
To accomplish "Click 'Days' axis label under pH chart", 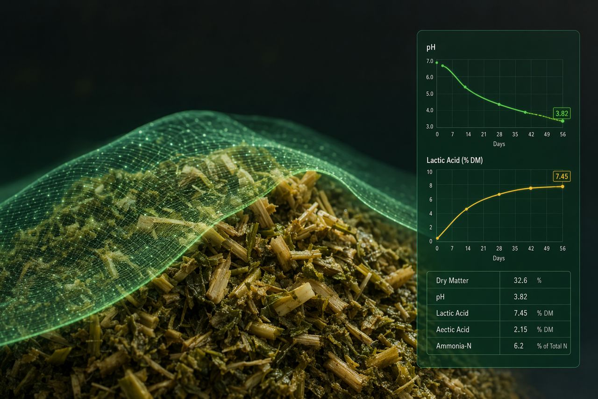I will point(499,144).
